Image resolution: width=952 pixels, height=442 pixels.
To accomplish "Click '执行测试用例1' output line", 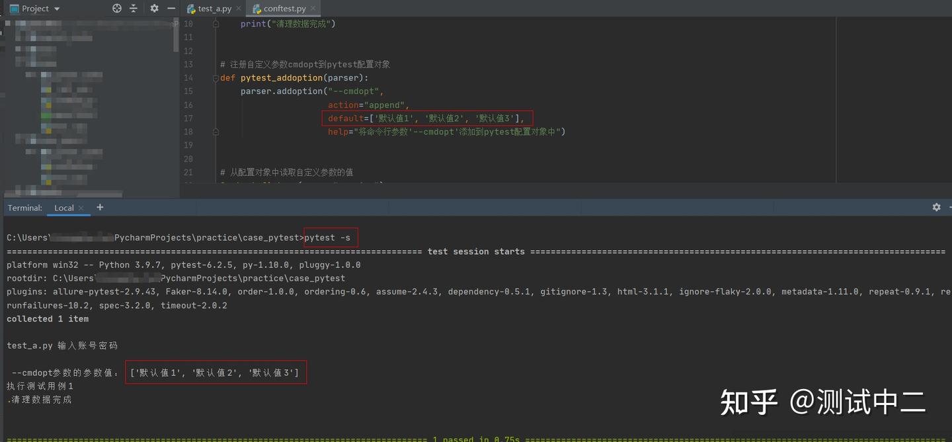I will point(40,386).
